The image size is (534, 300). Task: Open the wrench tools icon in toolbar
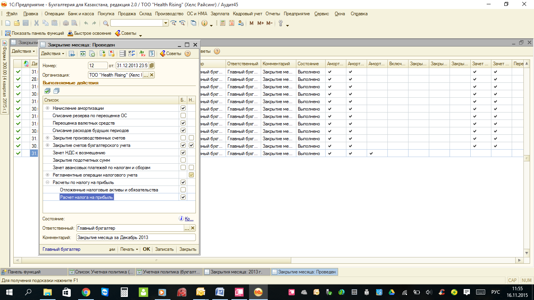coord(281,23)
